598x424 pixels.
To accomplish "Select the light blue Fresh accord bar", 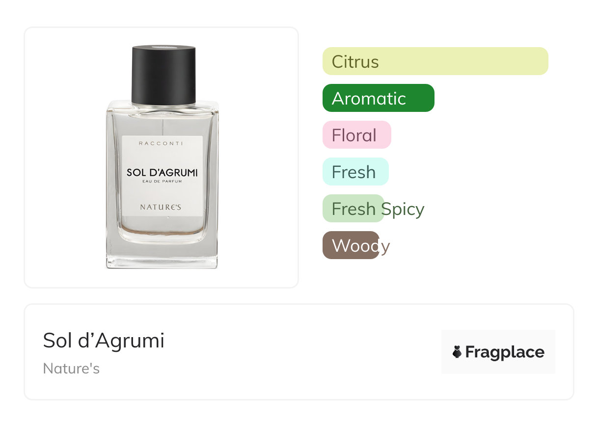I will pyautogui.click(x=355, y=172).
